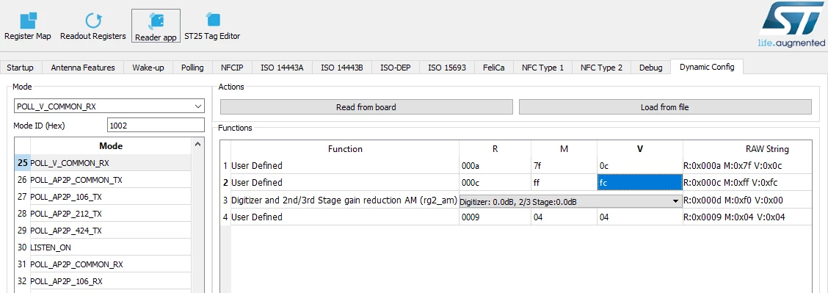Screen dimensions: 828x293
Task: Click the R column header
Action: tap(495, 149)
